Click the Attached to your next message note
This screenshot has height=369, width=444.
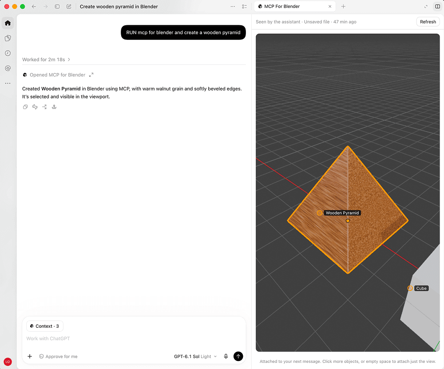(348, 361)
